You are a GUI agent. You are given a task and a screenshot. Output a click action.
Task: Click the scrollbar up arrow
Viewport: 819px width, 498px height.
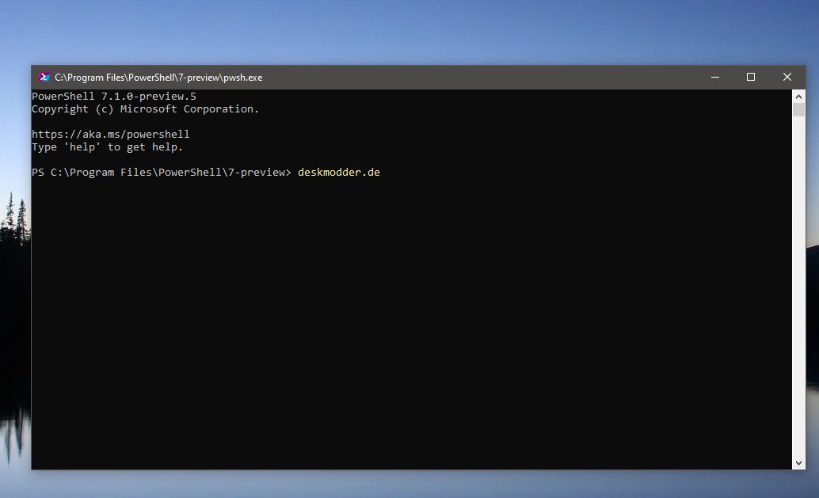(798, 97)
